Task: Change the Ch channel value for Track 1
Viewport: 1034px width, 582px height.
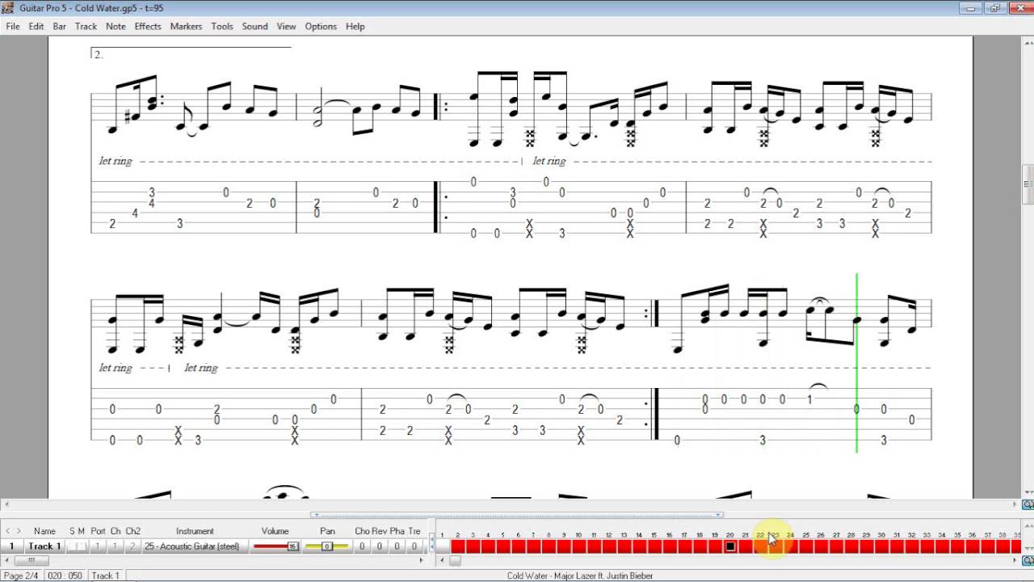Action: point(116,546)
